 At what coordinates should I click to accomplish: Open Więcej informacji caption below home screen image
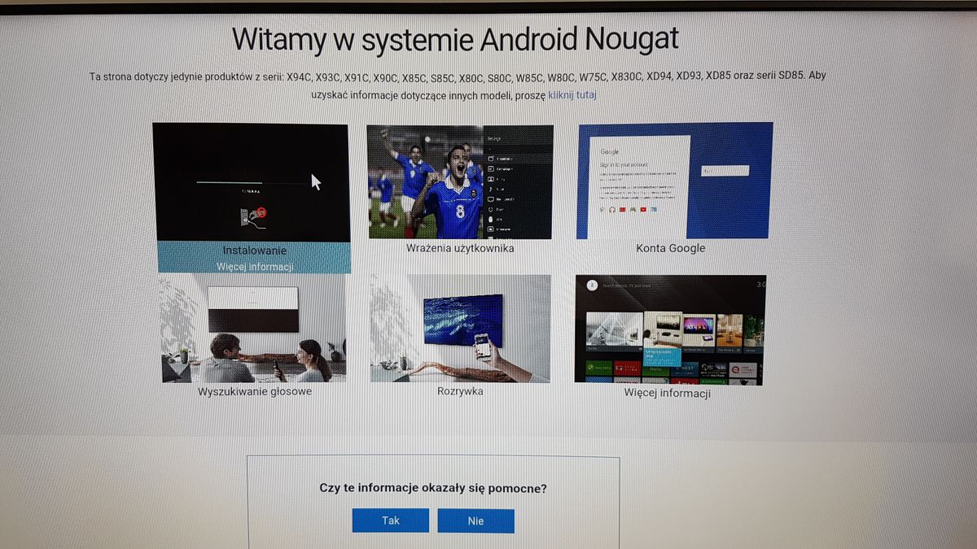click(x=668, y=394)
